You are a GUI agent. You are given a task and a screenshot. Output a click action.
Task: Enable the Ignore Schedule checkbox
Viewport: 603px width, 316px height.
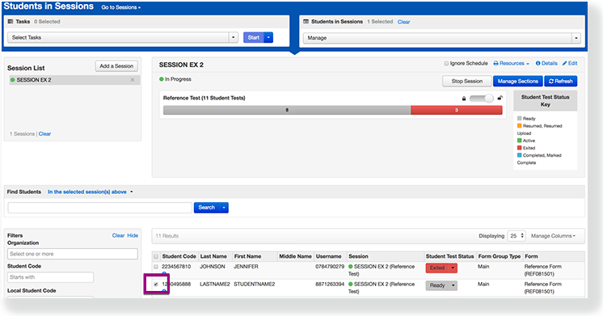point(446,63)
